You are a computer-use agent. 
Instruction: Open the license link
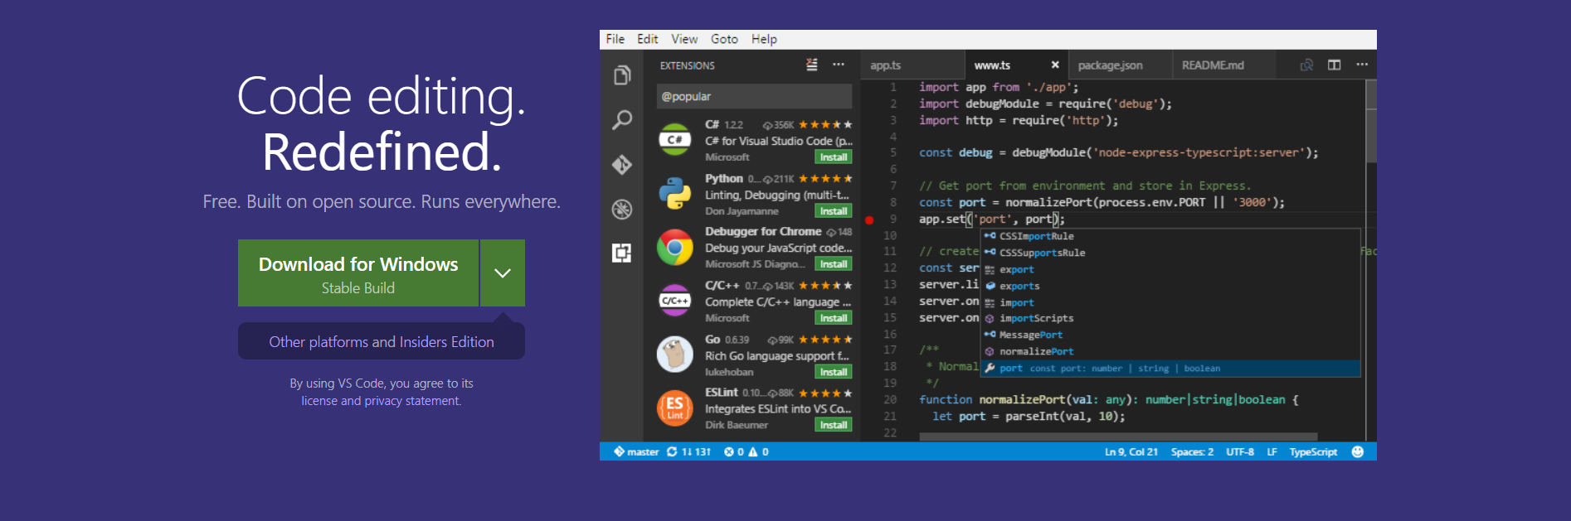(319, 401)
